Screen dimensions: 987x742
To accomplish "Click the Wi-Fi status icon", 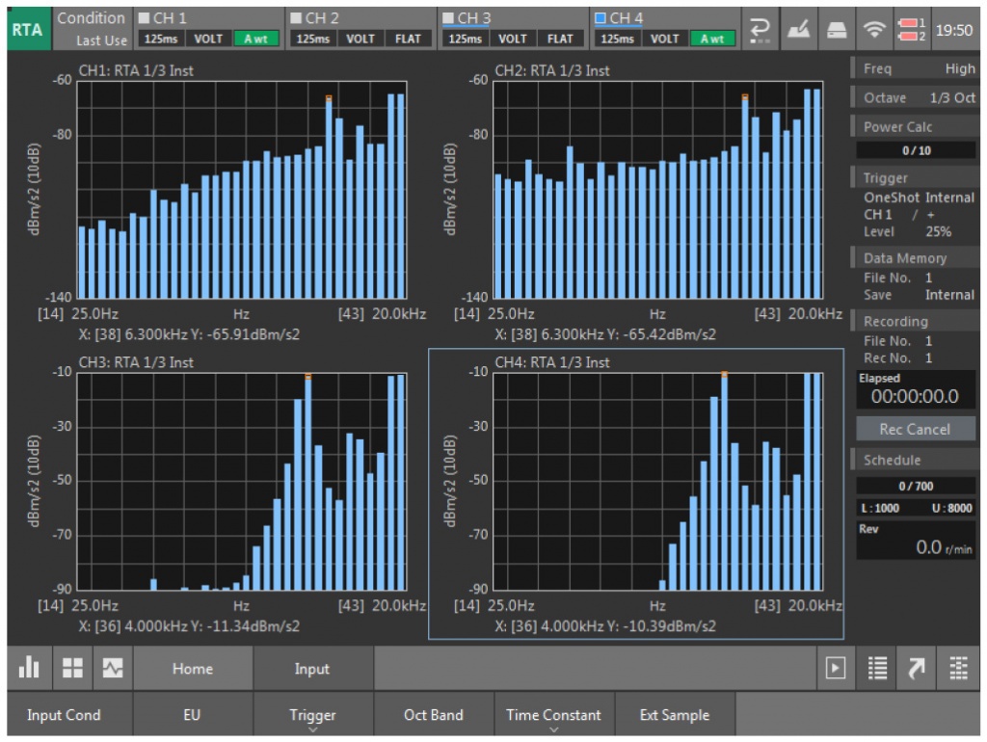I will 875,30.
